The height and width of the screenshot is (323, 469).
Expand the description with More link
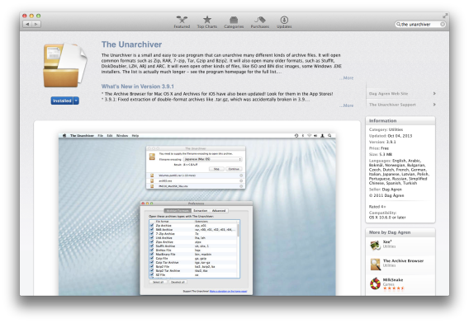click(346, 78)
